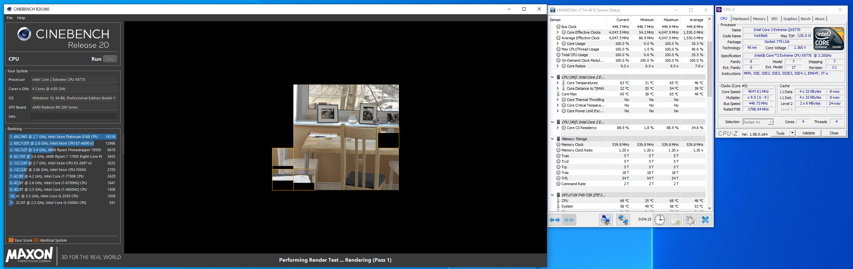Expand the Core Usage row
The image size is (853, 269).
(558, 44)
